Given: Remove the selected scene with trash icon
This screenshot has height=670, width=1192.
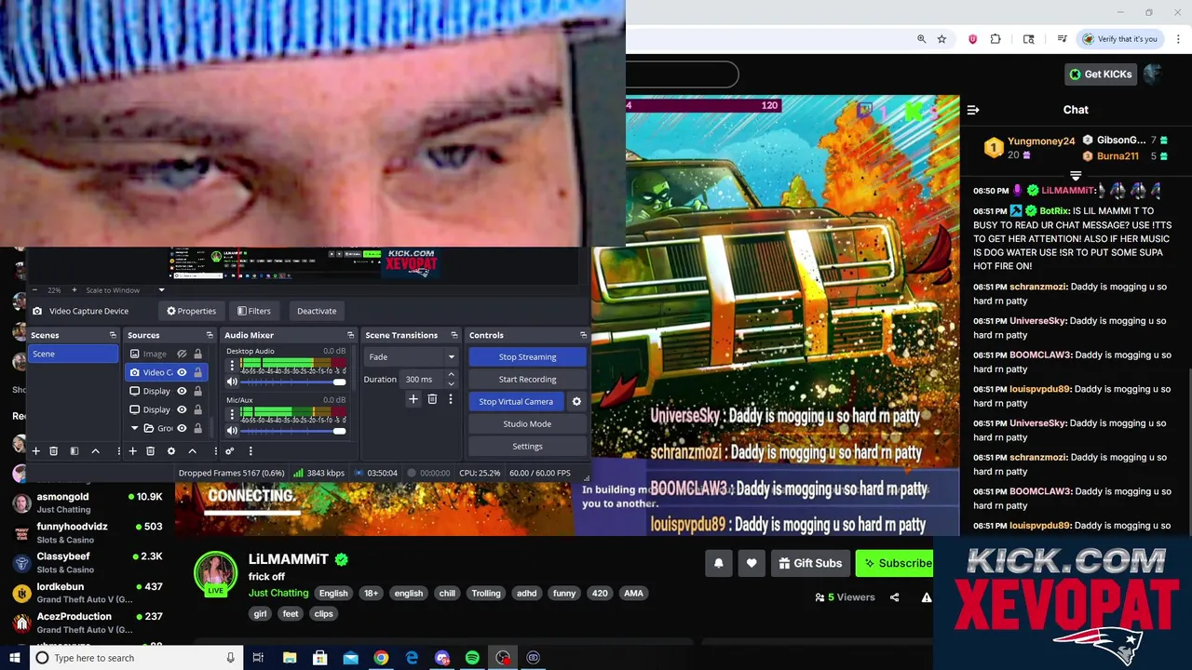Looking at the screenshot, I should click(54, 451).
